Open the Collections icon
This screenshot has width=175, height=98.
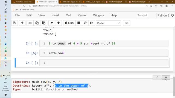click(161, 6)
